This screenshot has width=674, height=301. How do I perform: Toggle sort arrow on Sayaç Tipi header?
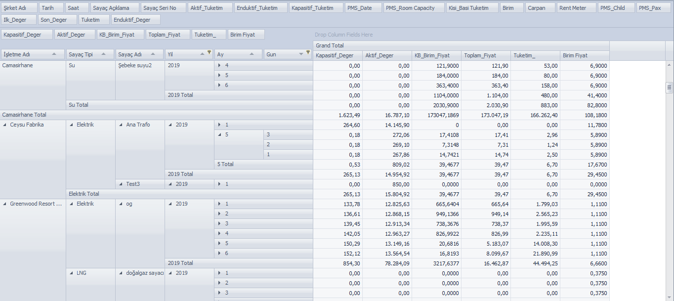pyautogui.click(x=104, y=54)
